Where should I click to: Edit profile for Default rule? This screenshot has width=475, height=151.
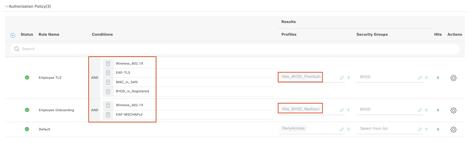pos(342,129)
